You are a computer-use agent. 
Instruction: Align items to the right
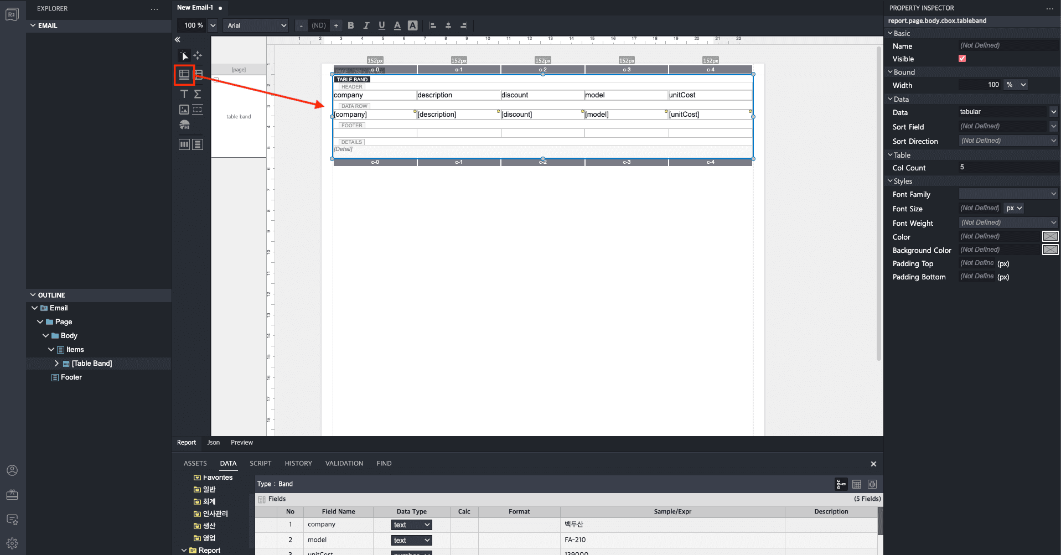[464, 25]
